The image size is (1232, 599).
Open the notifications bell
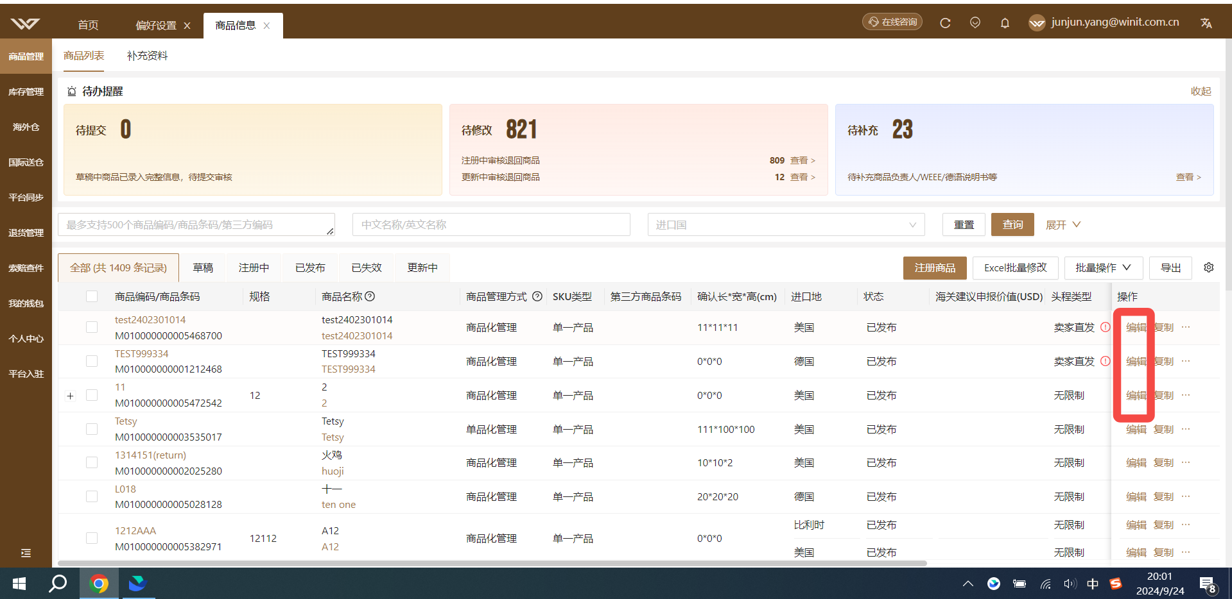click(1005, 23)
